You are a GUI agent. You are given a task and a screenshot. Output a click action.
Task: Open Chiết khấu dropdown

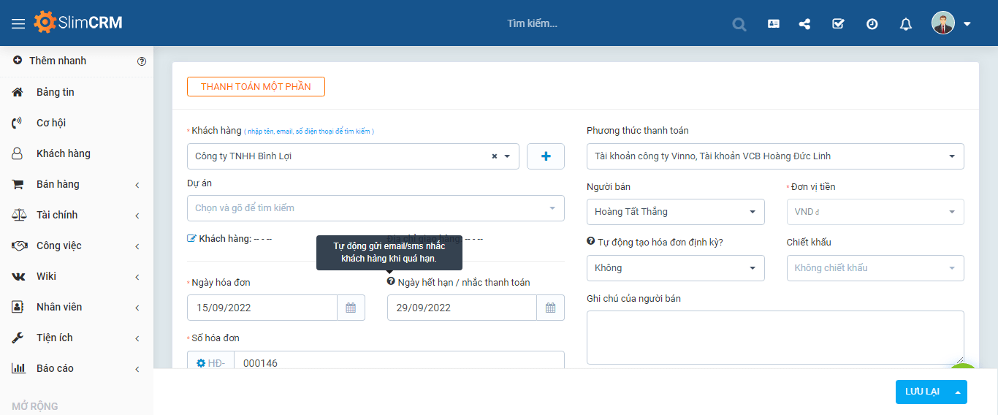[875, 268]
